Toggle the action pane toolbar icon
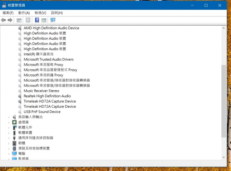 (44, 20)
